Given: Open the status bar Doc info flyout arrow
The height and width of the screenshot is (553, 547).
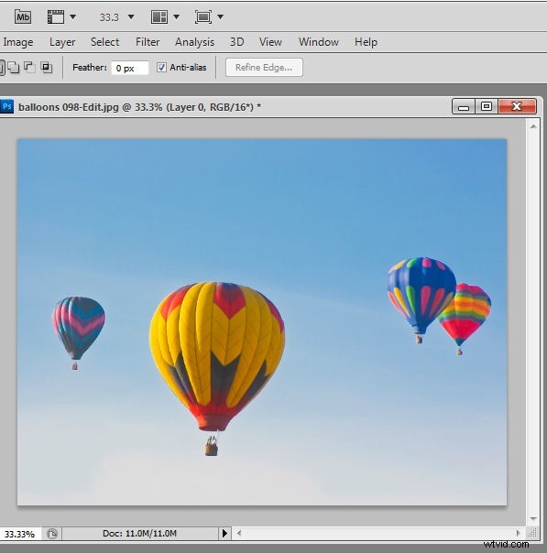Looking at the screenshot, I should click(x=224, y=533).
